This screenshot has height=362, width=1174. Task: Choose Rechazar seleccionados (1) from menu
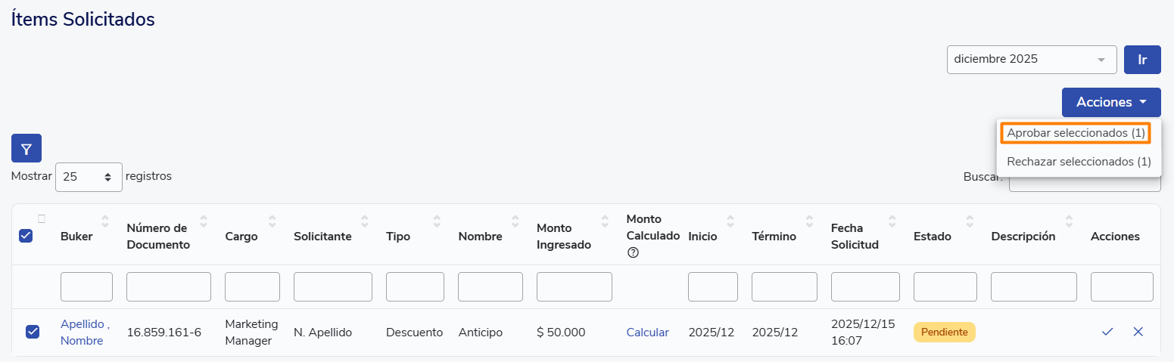click(1079, 162)
